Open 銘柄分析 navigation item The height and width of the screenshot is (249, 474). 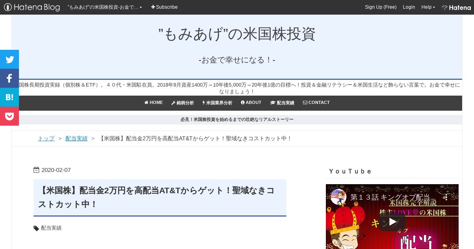click(x=182, y=103)
